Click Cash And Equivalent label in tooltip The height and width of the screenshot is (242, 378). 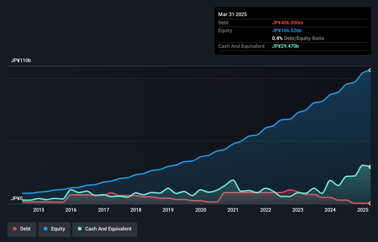pyautogui.click(x=241, y=46)
